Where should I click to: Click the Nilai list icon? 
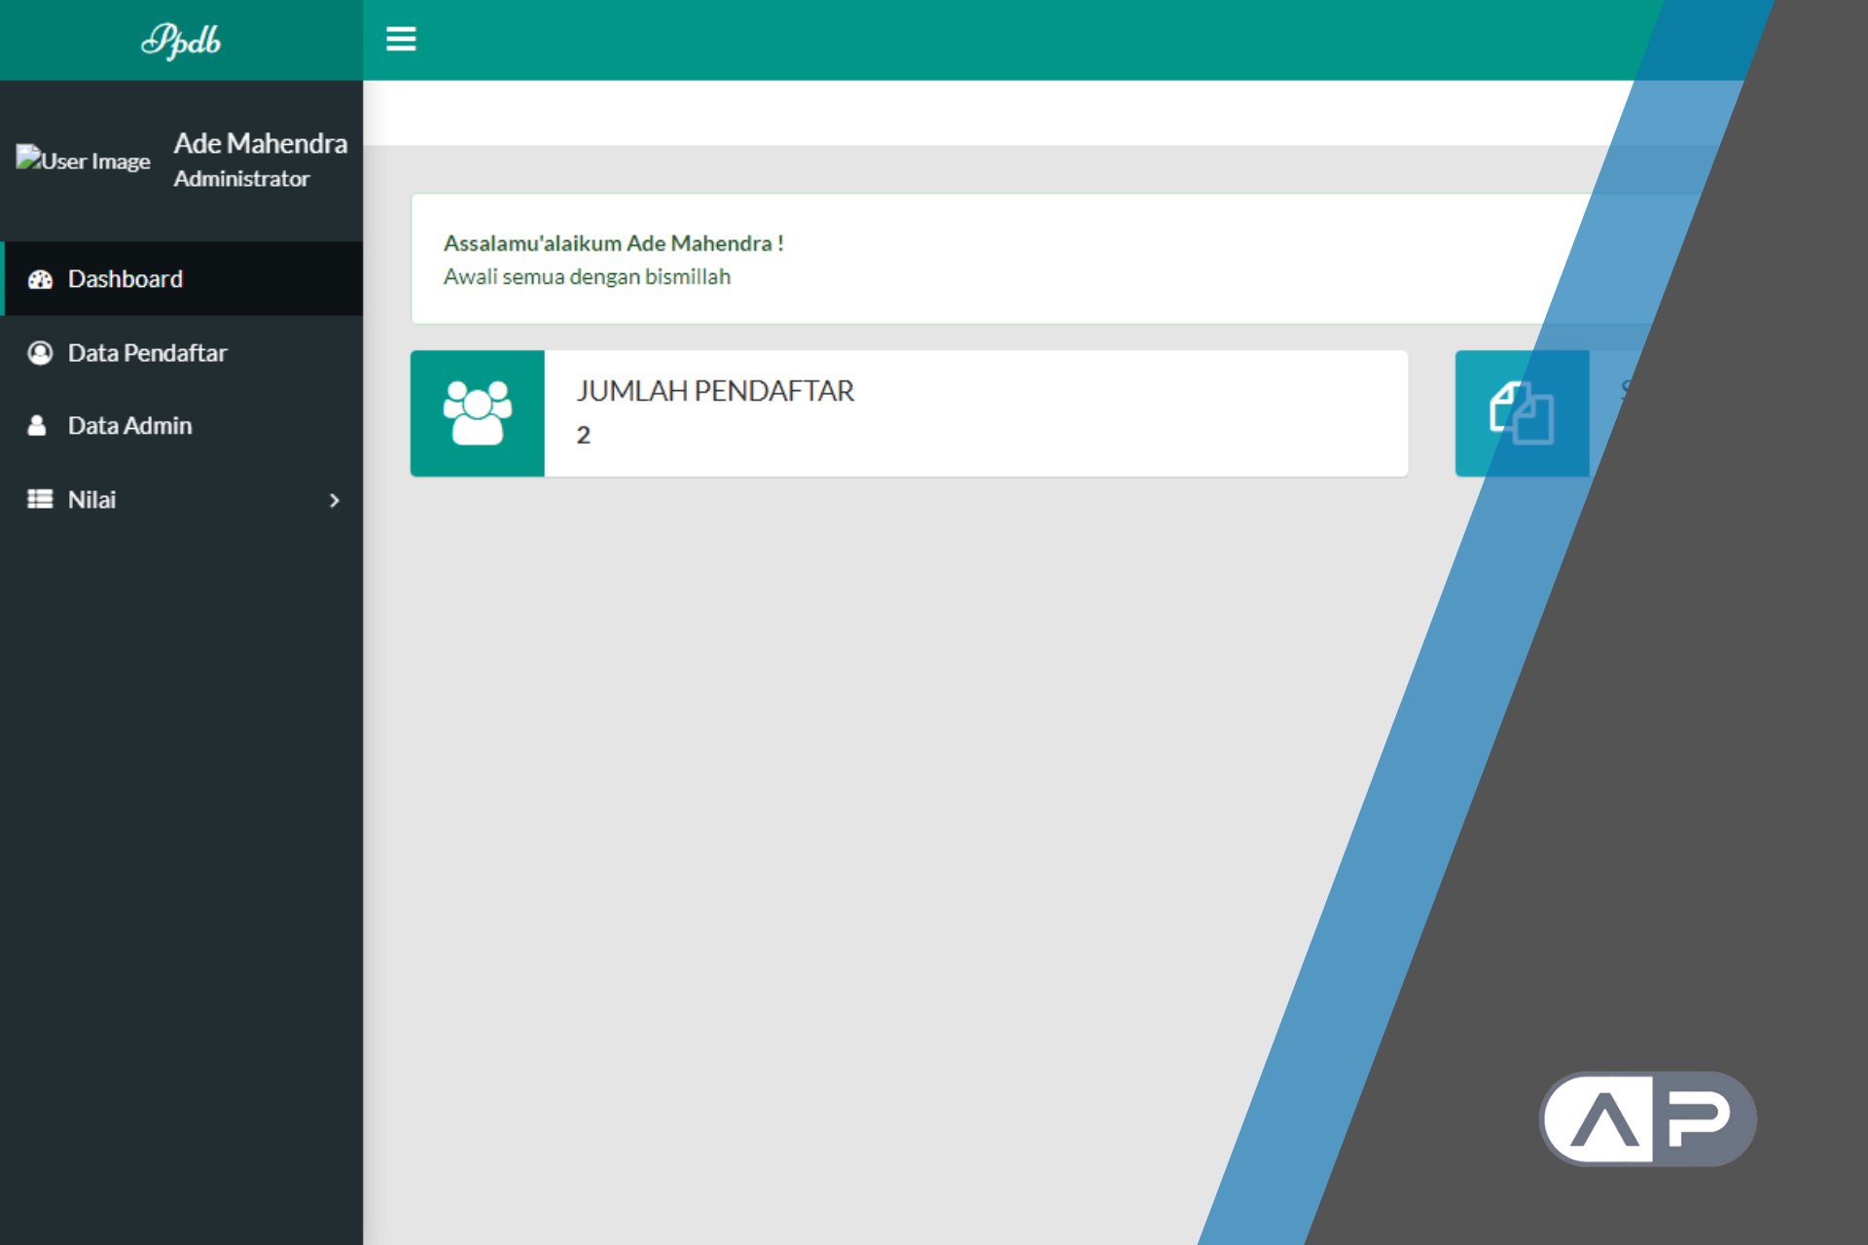tap(40, 499)
